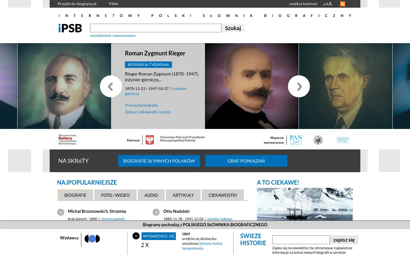This screenshot has width=410, height=256.
Task: Select the AUDIO tab
Action: (151, 195)
